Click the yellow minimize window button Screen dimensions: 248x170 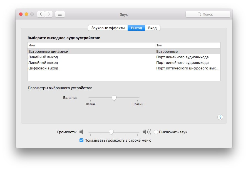(26, 14)
